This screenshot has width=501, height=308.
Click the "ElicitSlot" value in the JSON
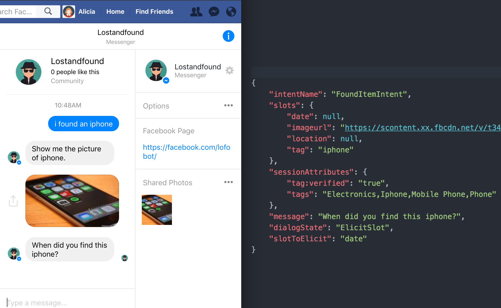coord(363,228)
